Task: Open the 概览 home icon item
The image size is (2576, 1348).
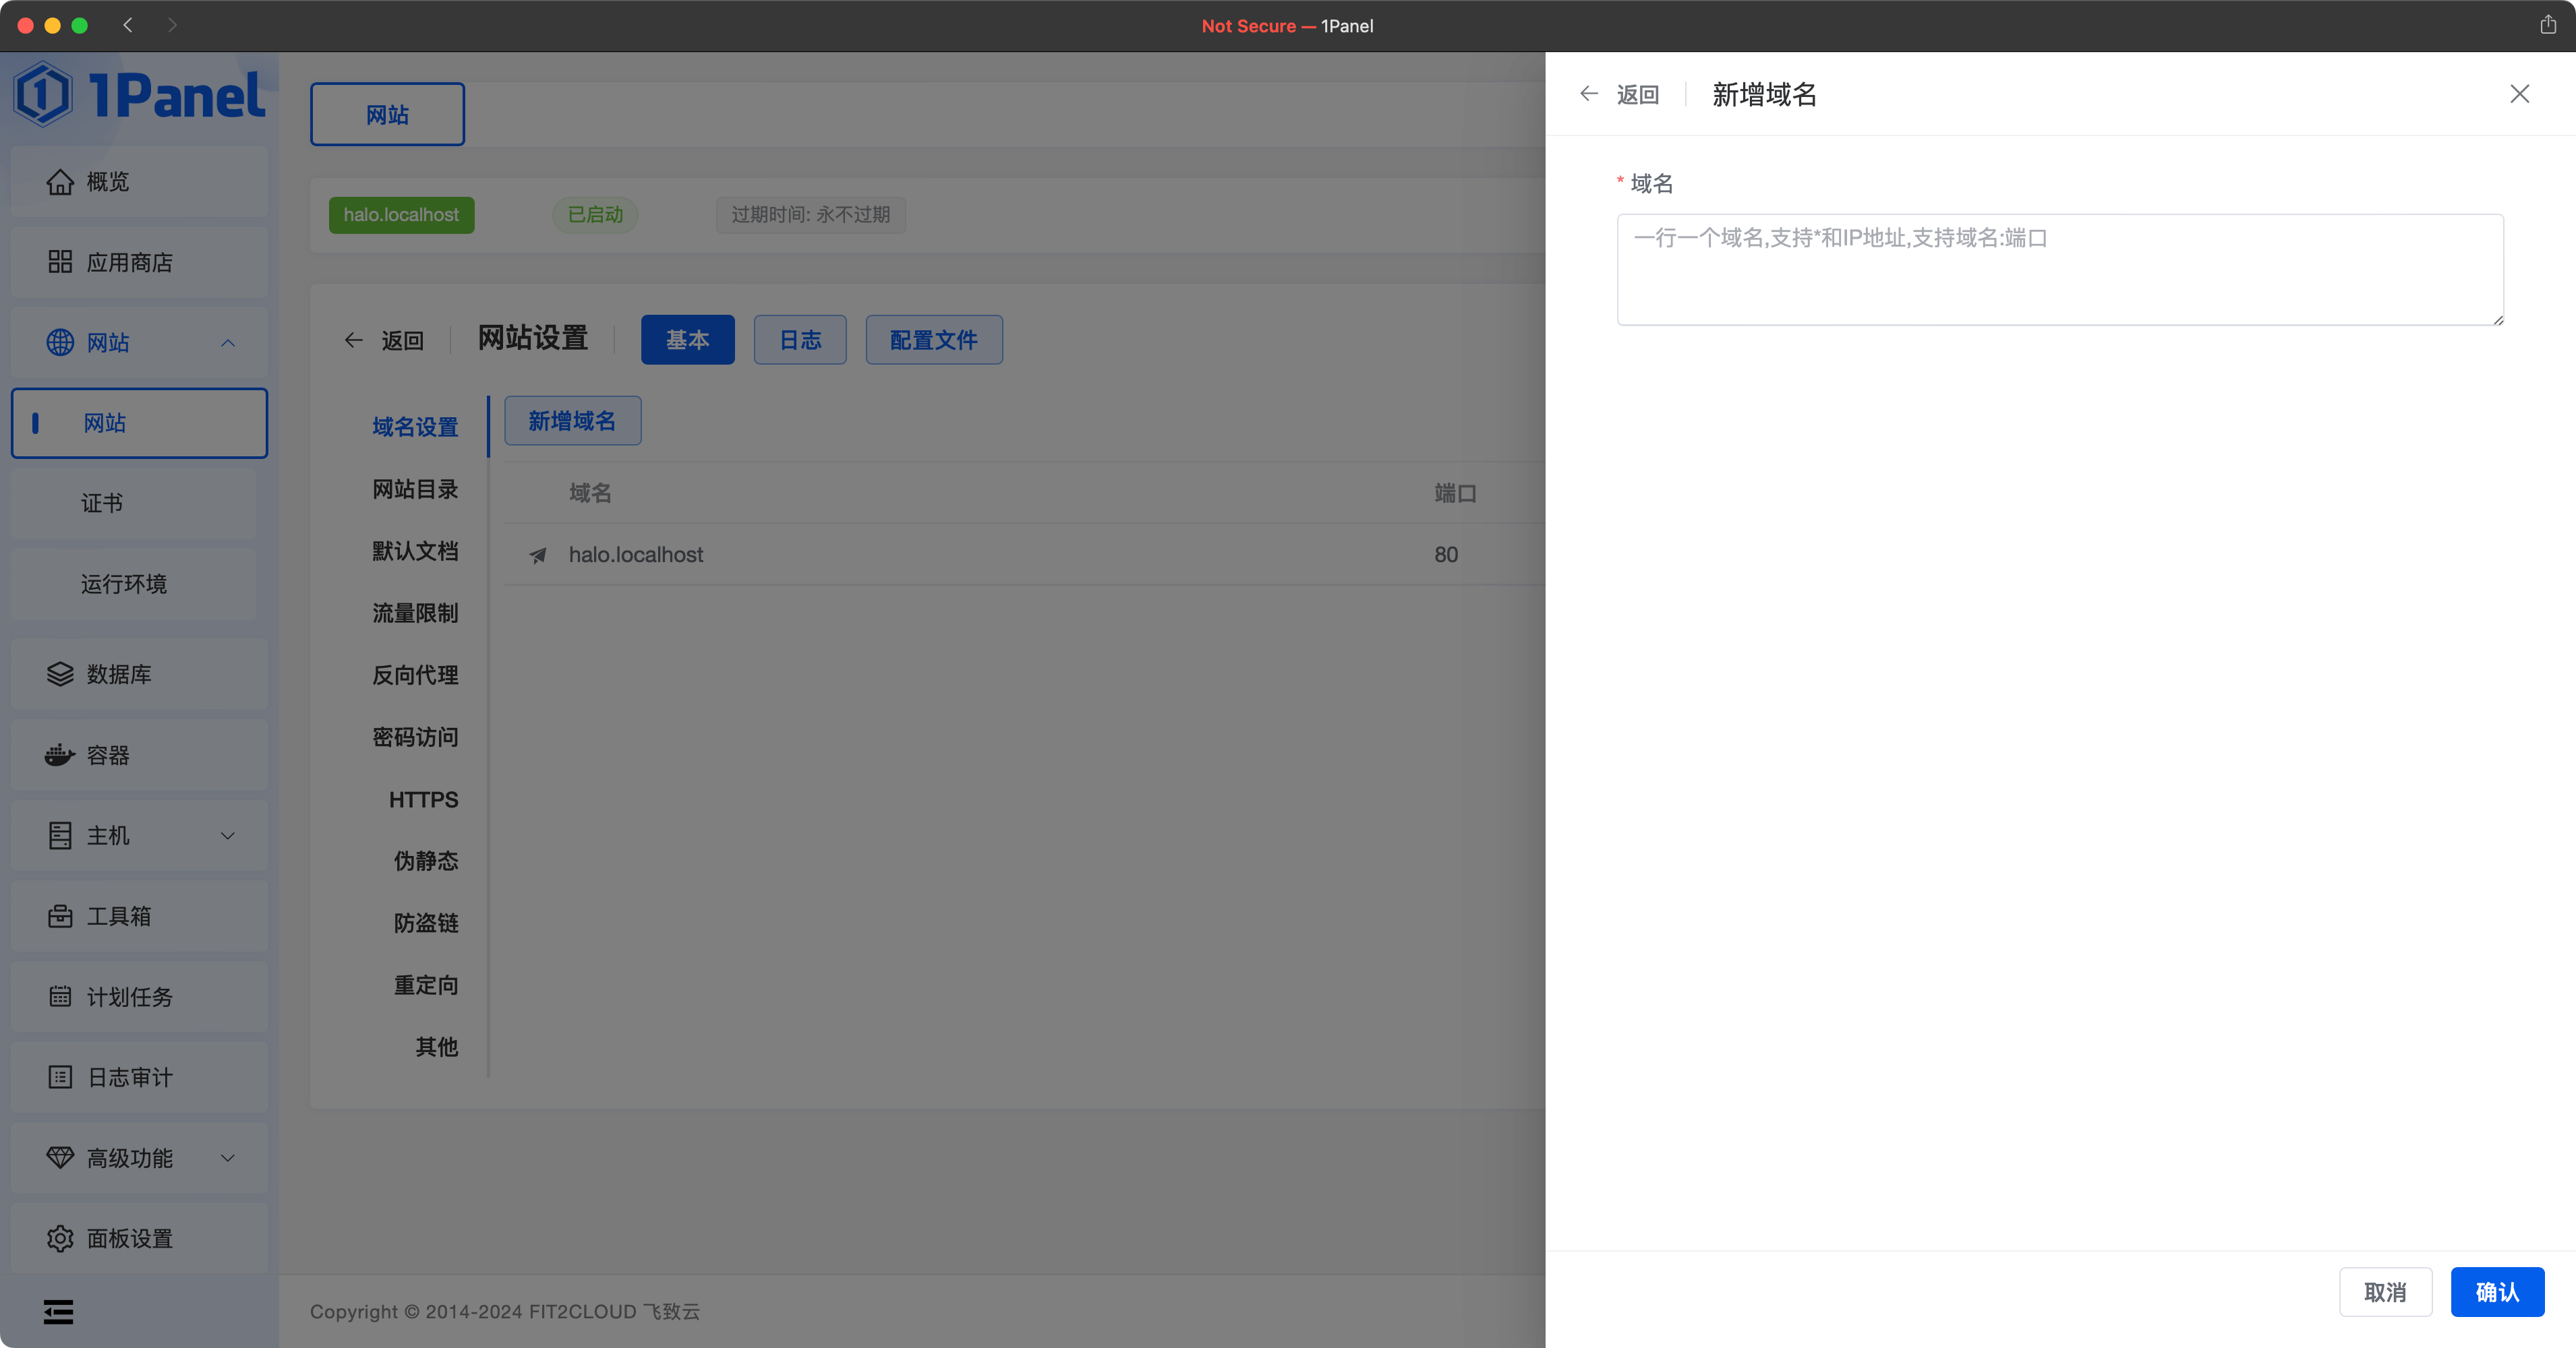Action: pyautogui.click(x=60, y=182)
